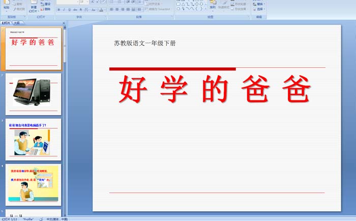
Task: Click the Copy (复制) button in the clipboard group
Action: pos(18,4)
